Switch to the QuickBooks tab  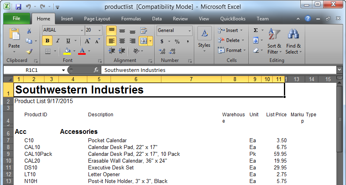pos(233,19)
